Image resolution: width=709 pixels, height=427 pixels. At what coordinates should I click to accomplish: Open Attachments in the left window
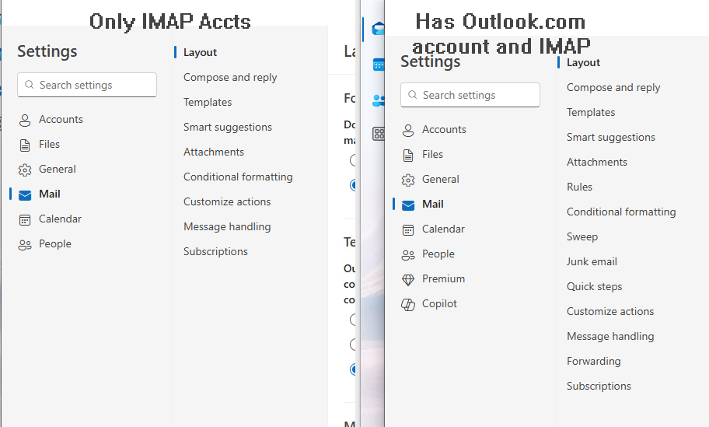214,152
